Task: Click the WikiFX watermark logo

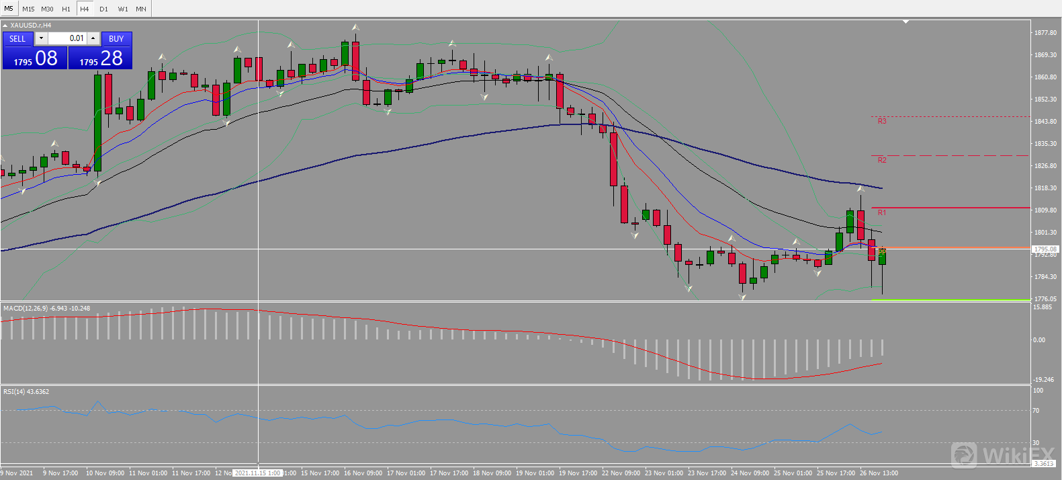Action: click(1002, 455)
